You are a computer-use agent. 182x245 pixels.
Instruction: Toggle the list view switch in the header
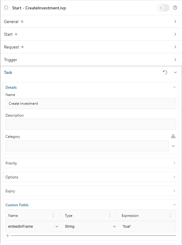coord(163,8)
